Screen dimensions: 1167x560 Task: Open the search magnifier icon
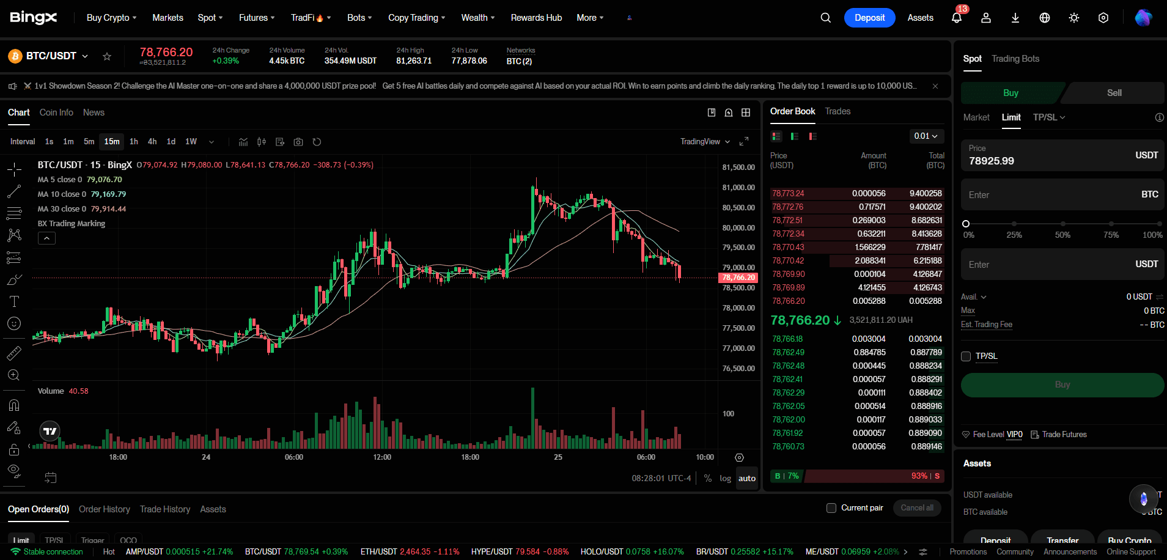[x=825, y=18]
